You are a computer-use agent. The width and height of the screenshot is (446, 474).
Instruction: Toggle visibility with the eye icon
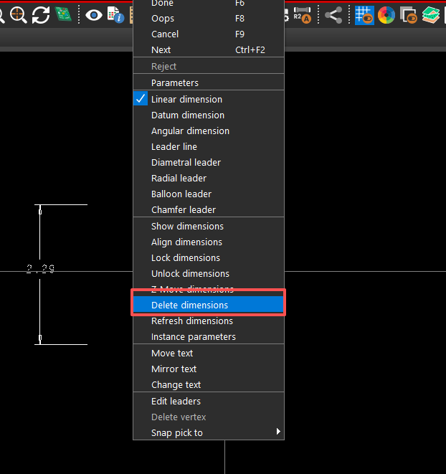coord(94,14)
